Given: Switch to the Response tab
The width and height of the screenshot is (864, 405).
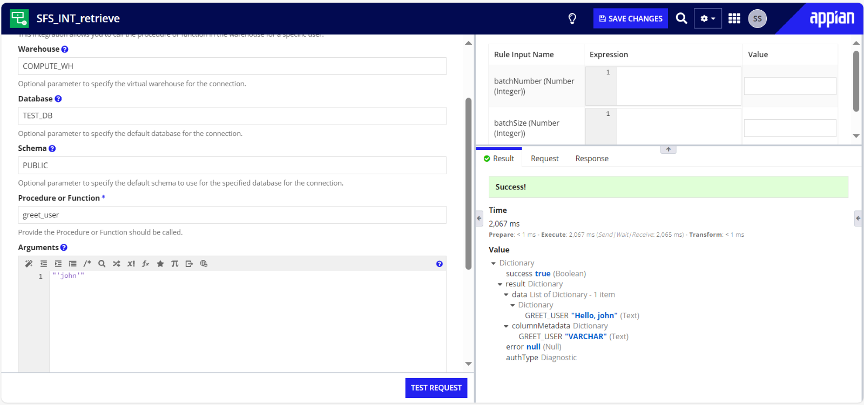Looking at the screenshot, I should pos(592,159).
